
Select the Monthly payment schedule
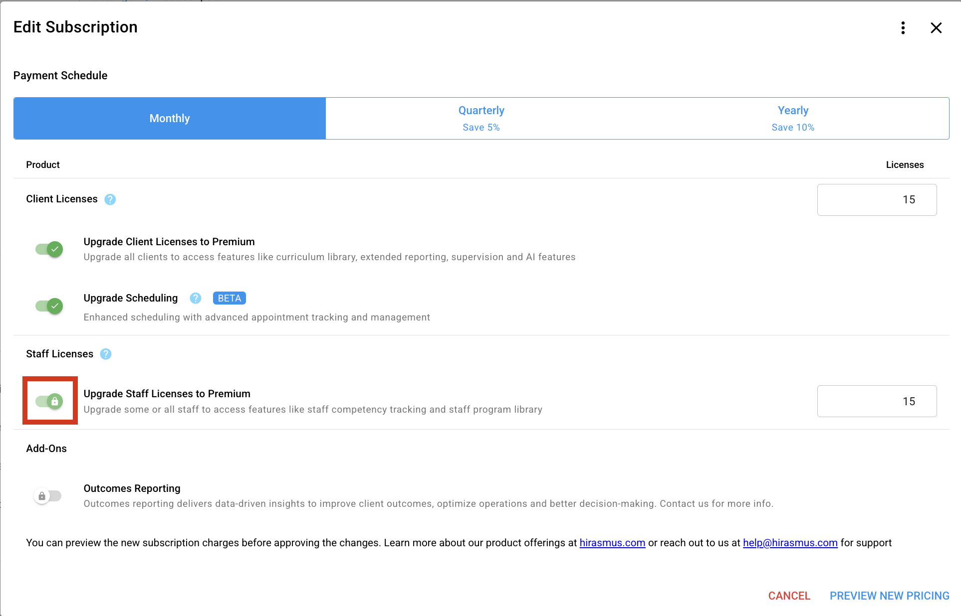[x=170, y=118]
